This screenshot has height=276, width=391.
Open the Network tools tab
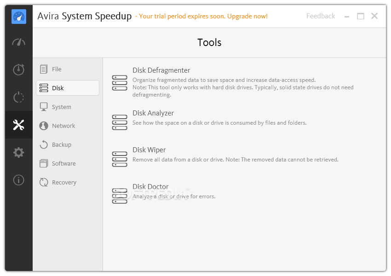click(x=68, y=126)
